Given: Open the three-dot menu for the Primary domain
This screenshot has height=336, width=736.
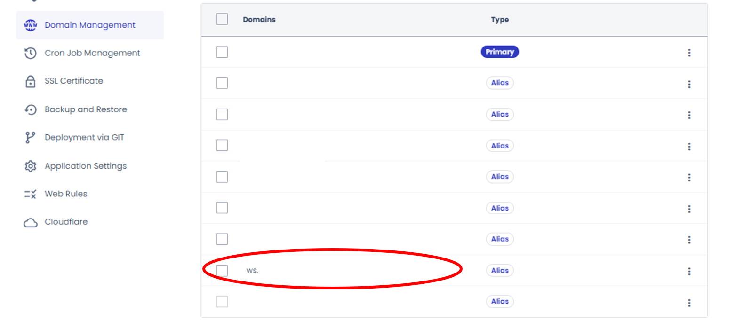Looking at the screenshot, I should point(689,53).
